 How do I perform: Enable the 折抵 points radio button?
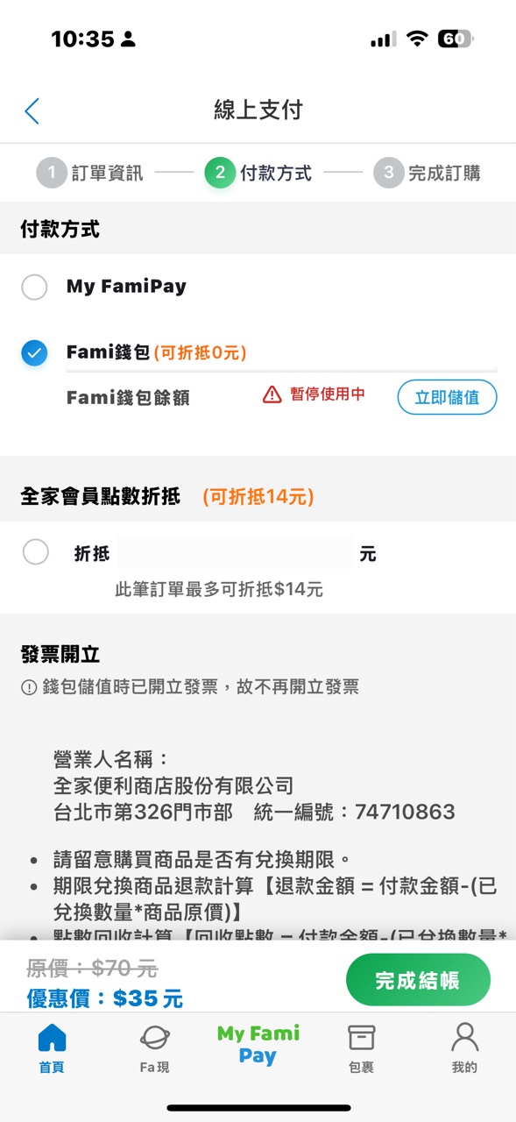pyautogui.click(x=36, y=552)
